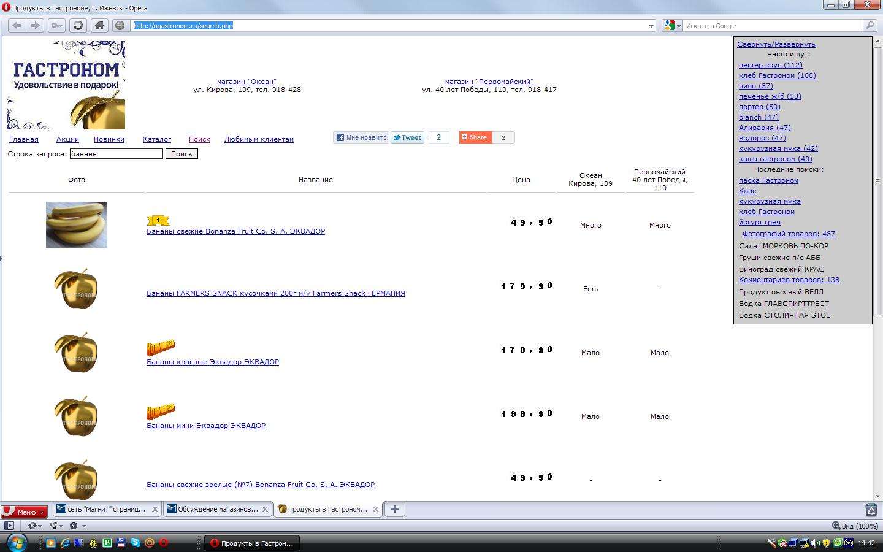Click the Искать в Google search field
This screenshot has height=552, width=883.
coord(773,26)
